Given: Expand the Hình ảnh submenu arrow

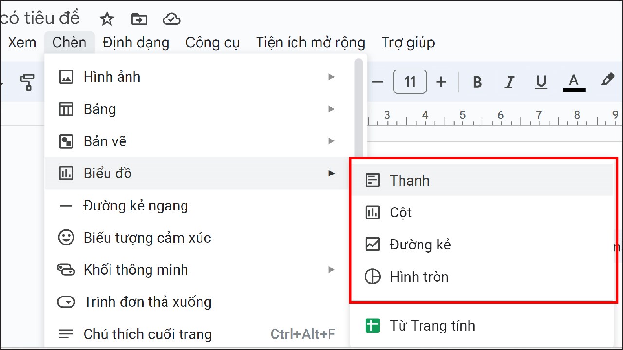Looking at the screenshot, I should click(331, 77).
